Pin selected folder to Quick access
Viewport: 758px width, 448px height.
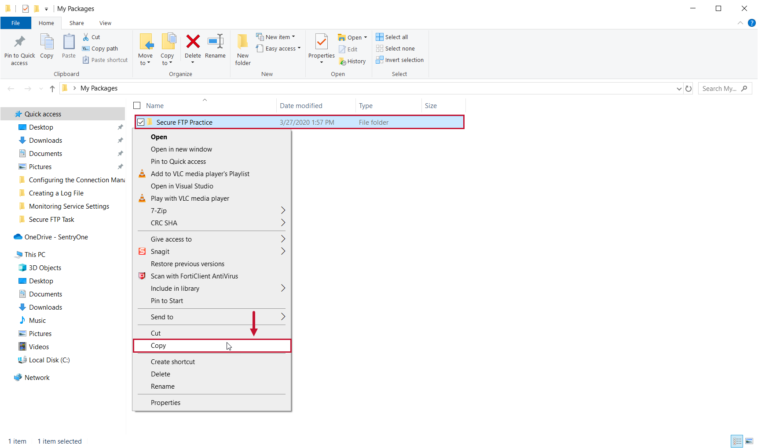pos(19,48)
